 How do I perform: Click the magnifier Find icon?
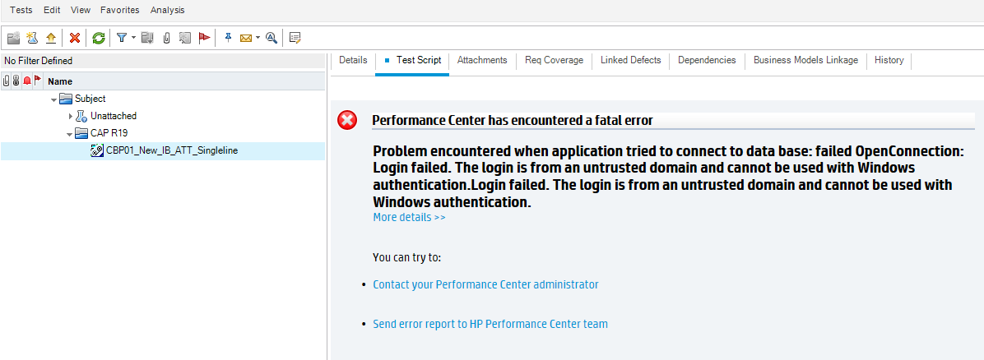click(x=272, y=39)
